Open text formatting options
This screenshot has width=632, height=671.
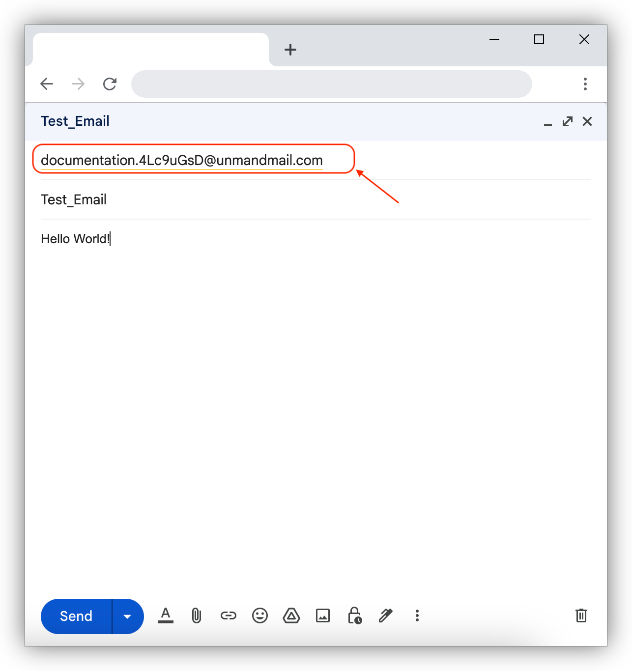[166, 616]
